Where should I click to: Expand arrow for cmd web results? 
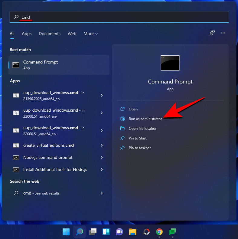tap(102, 193)
